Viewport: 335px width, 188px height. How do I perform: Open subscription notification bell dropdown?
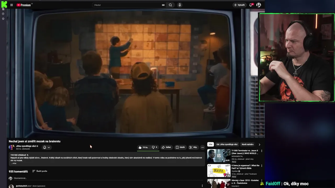click(46, 147)
